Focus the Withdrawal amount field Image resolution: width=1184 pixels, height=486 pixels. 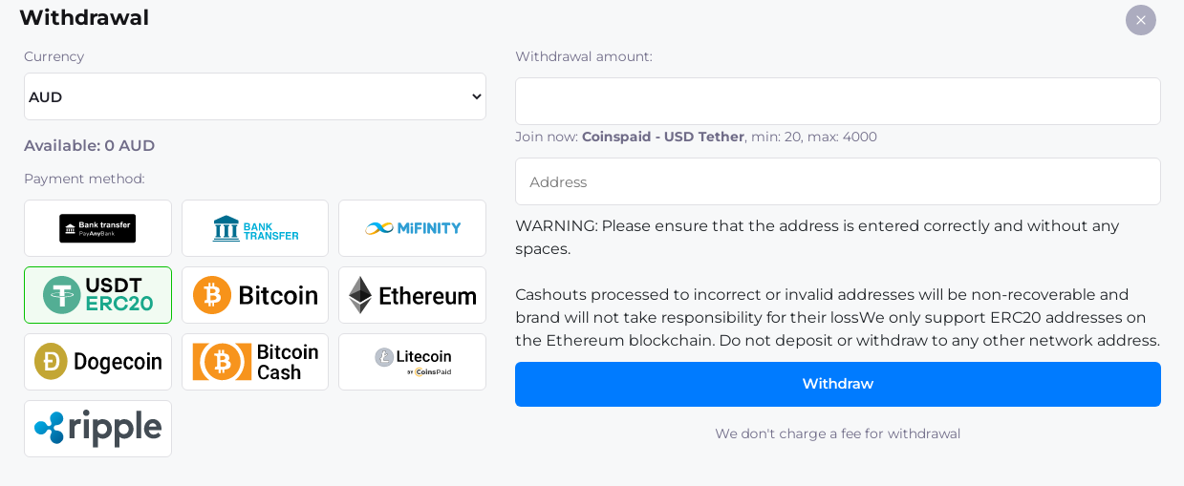click(838, 101)
